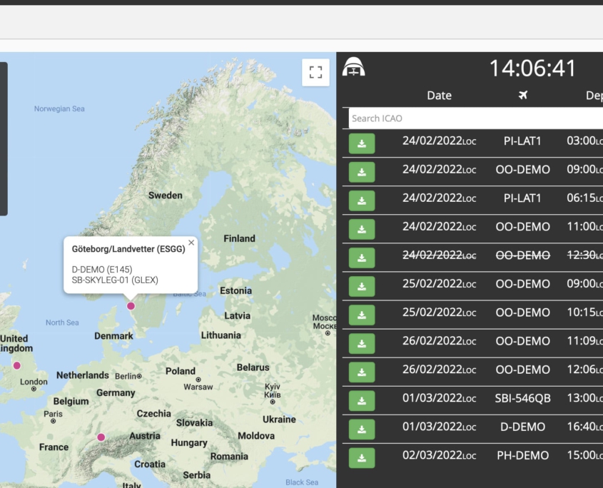
Task: Download the D-DEMO flight on 01/03/2022
Action: pos(362,429)
